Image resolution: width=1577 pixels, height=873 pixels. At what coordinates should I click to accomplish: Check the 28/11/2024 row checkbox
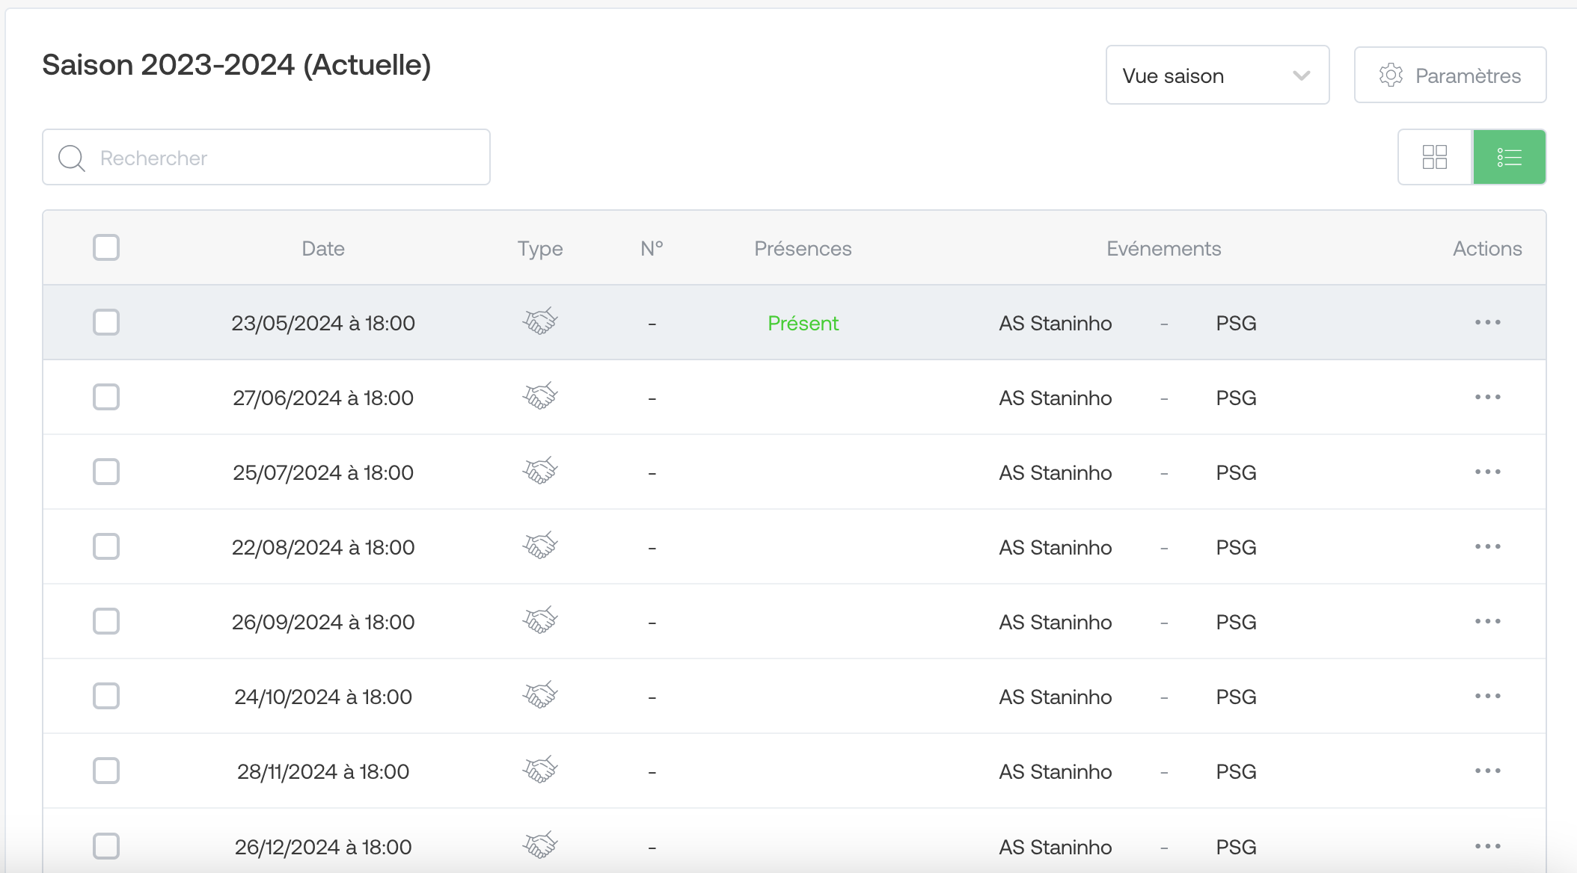[x=106, y=771]
